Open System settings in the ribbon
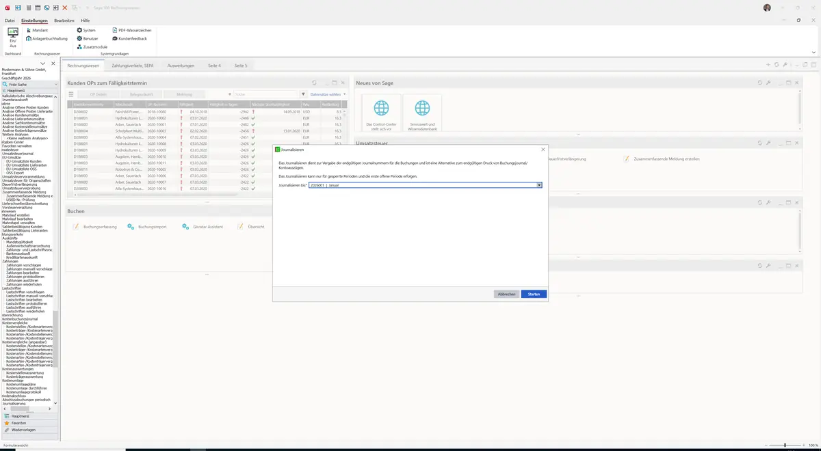Viewport: 821px width, 451px height. (x=86, y=31)
